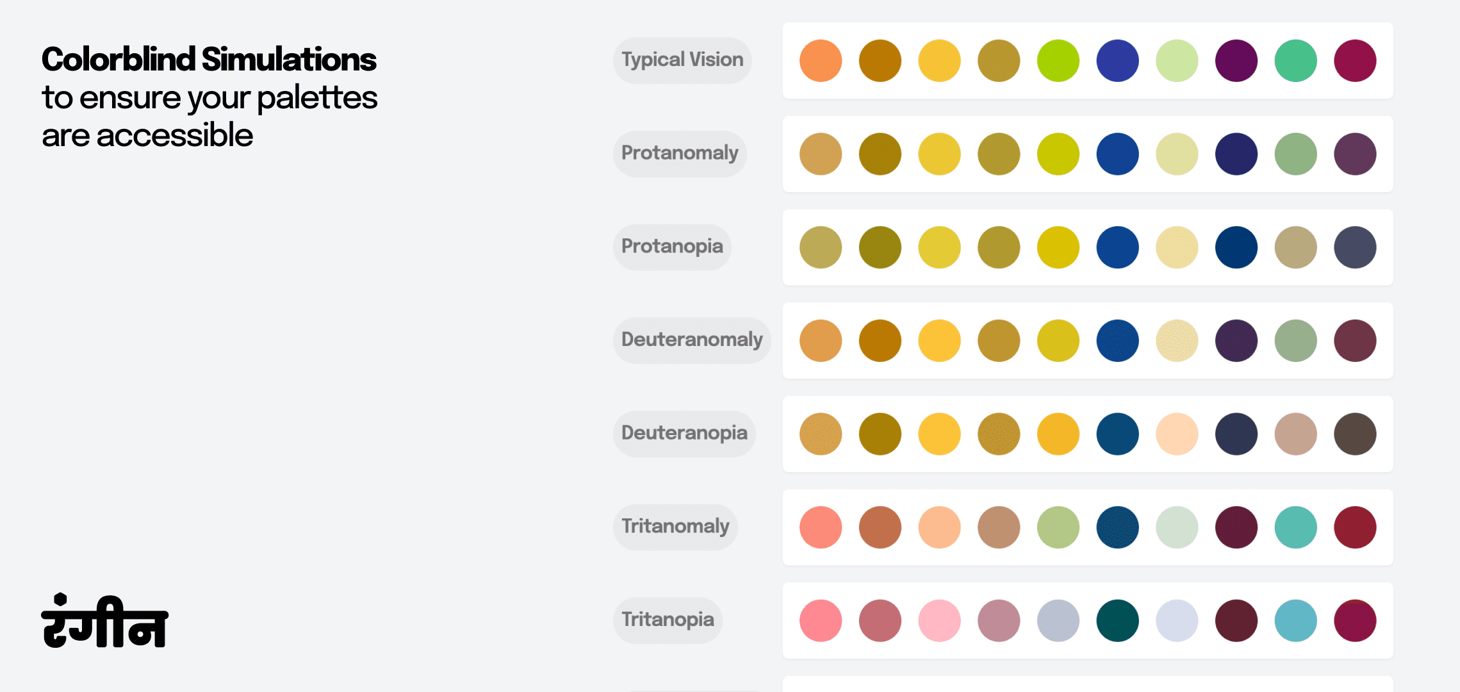This screenshot has height=692, width=1460.
Task: Click the रंगीन logo
Action: [104, 622]
